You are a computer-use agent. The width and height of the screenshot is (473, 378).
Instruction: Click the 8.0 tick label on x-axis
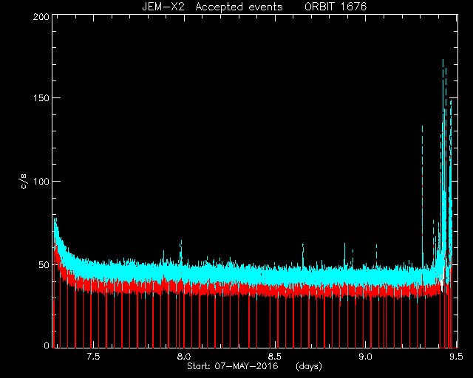pyautogui.click(x=184, y=357)
